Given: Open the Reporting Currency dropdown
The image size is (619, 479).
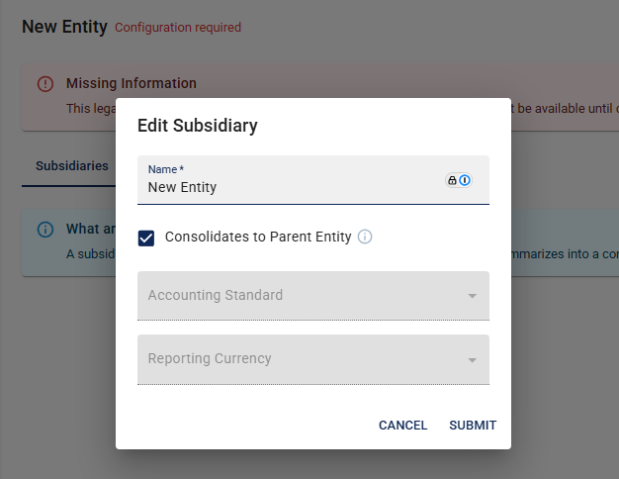Looking at the screenshot, I should (313, 359).
